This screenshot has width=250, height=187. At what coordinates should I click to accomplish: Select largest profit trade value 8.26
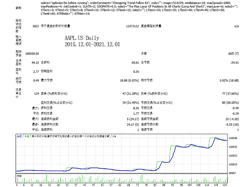coord(136,108)
